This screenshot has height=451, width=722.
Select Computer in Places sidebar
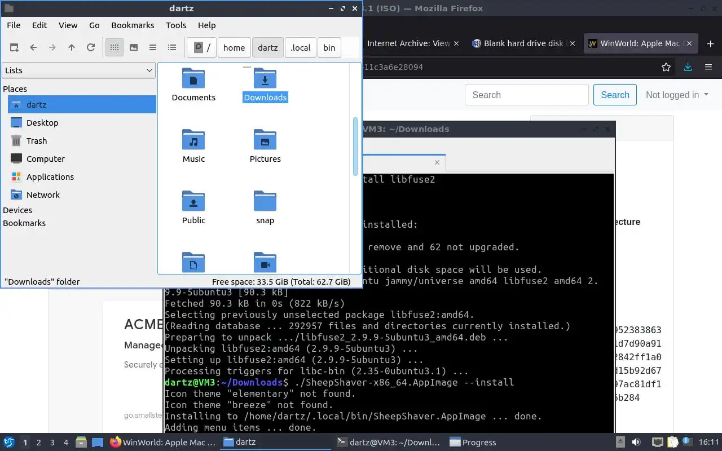(82, 159)
